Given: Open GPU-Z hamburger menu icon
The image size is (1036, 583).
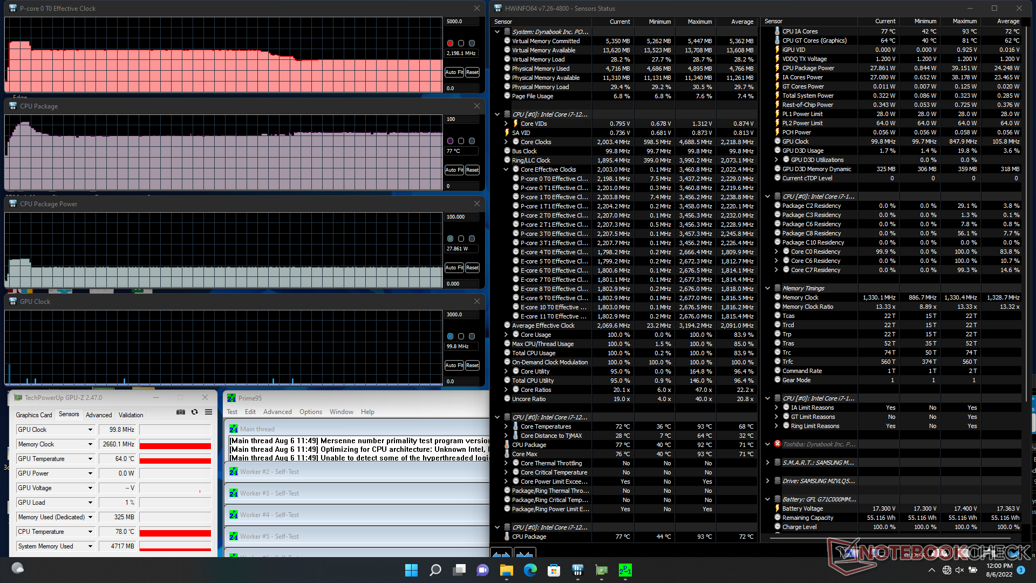Looking at the screenshot, I should click(x=208, y=412).
